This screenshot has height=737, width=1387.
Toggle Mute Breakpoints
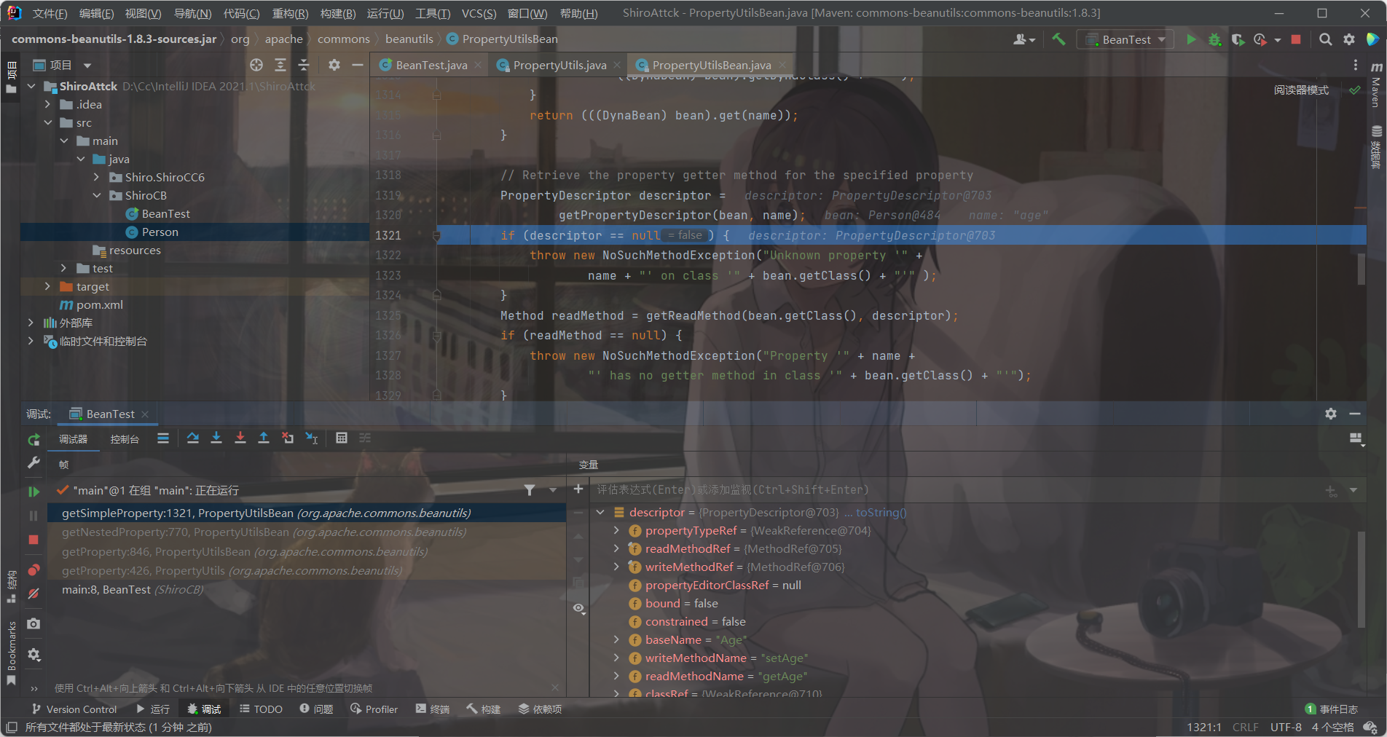coord(34,594)
